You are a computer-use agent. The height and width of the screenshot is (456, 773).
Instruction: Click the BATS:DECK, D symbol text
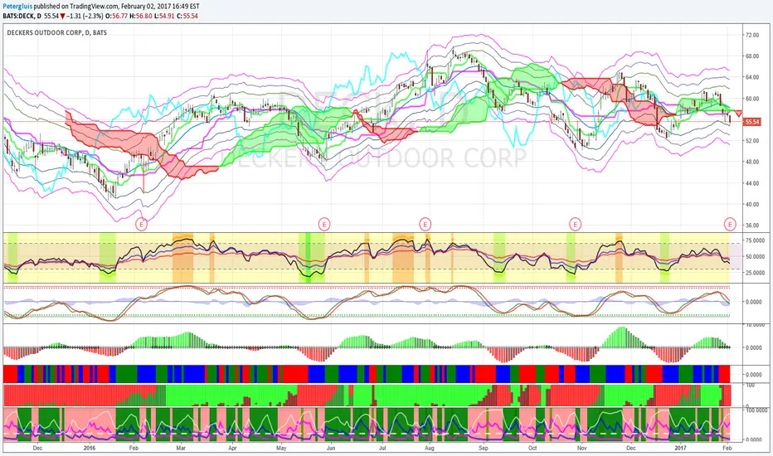22,17
